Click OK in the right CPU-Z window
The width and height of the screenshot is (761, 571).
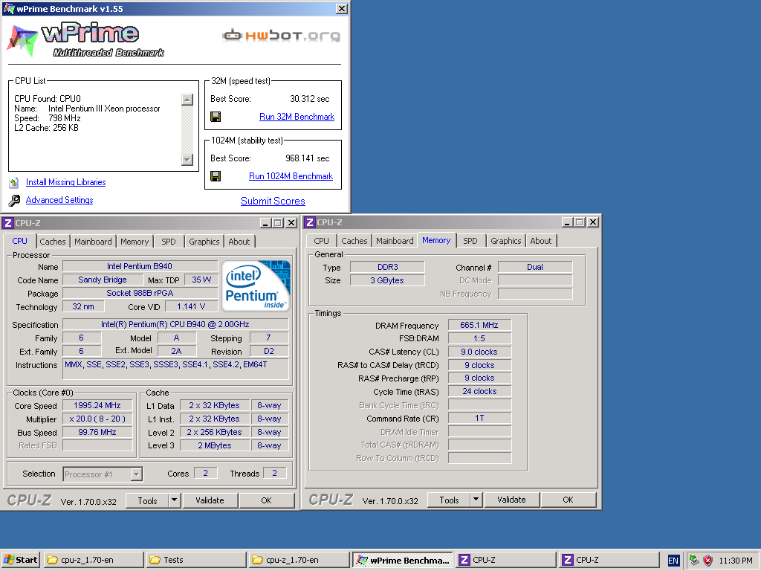(568, 499)
